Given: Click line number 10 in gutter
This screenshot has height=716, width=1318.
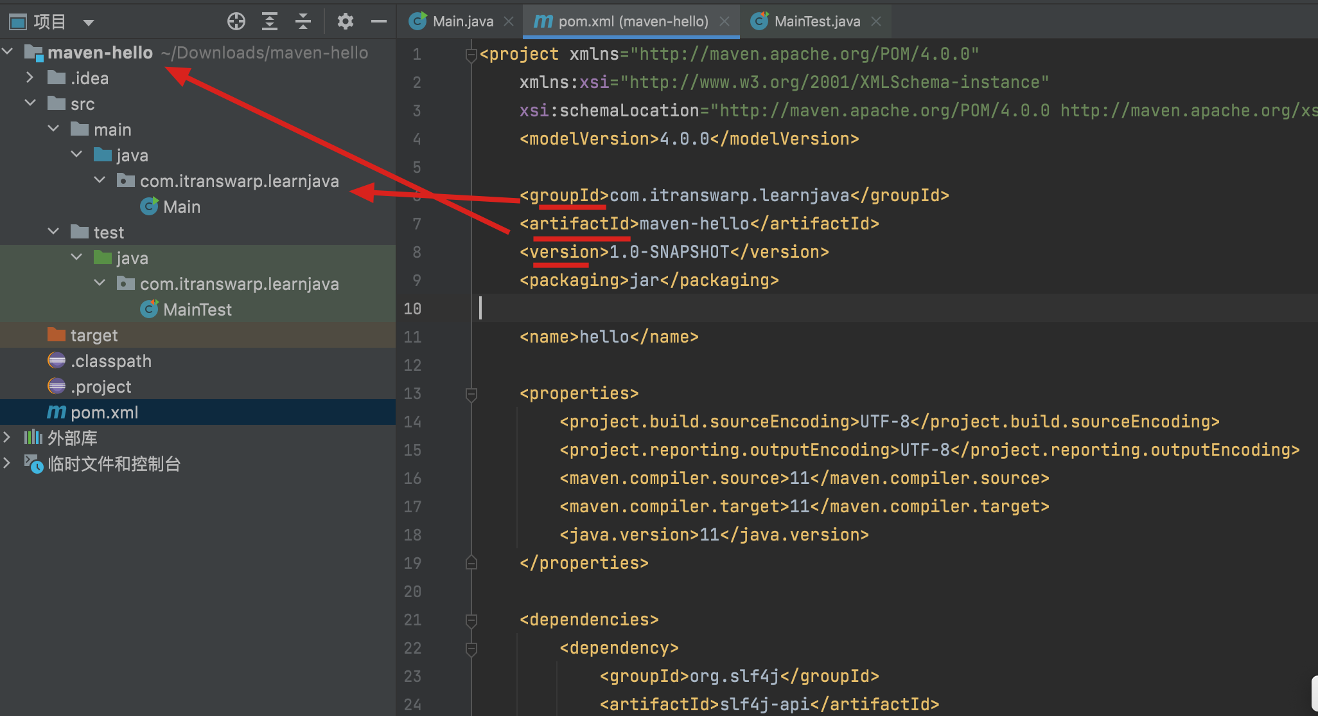Looking at the screenshot, I should pos(412,309).
